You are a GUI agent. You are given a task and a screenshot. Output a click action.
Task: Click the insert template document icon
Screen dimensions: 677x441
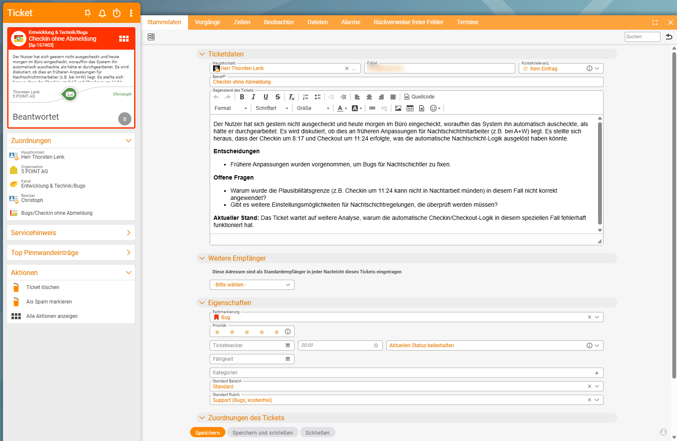coord(421,108)
